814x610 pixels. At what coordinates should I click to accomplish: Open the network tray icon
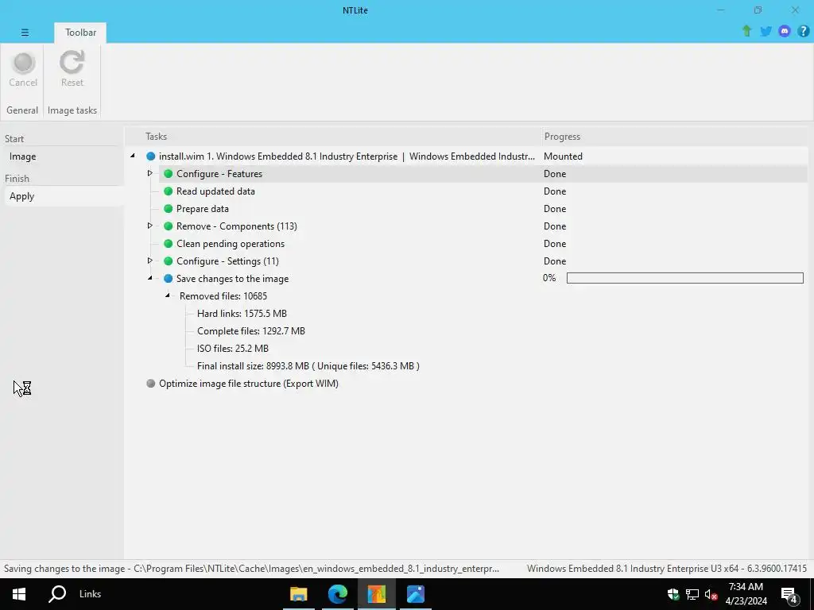click(x=692, y=594)
